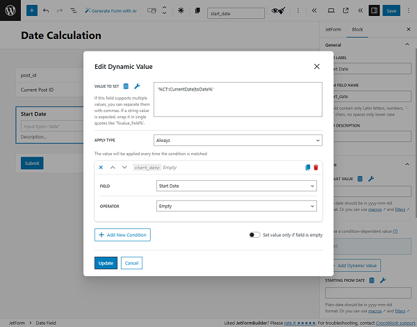The image size is (417, 327).
Task: Open the macros link under Starting From Date
Action: pyautogui.click(x=375, y=311)
